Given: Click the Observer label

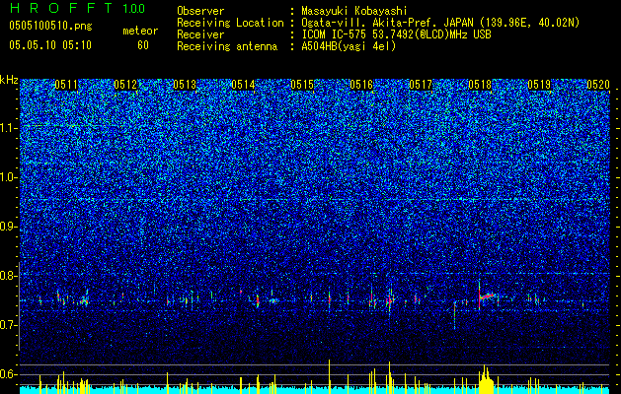Looking at the screenshot, I should pos(200,11).
